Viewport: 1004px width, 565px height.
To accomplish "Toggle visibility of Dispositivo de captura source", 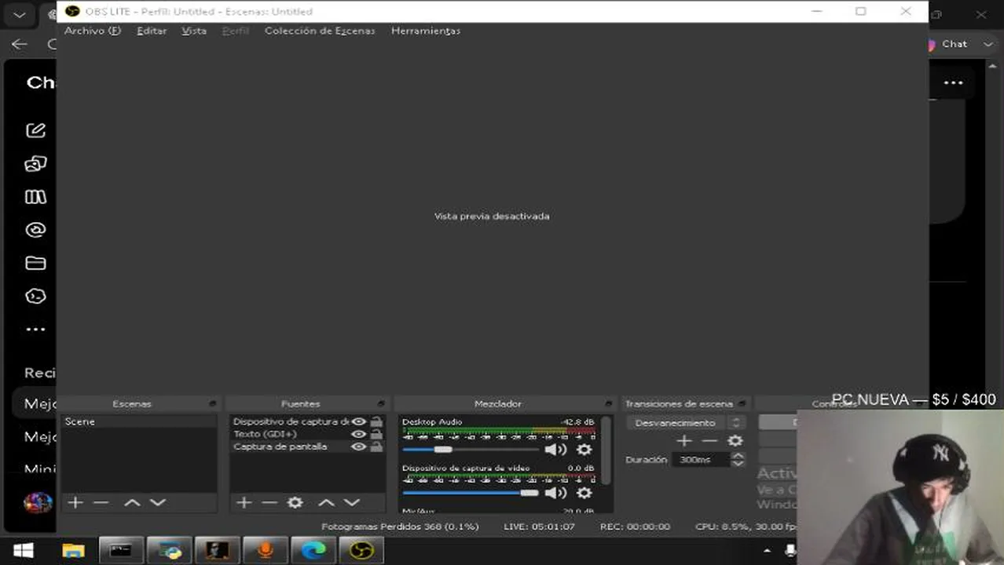I will [x=359, y=421].
